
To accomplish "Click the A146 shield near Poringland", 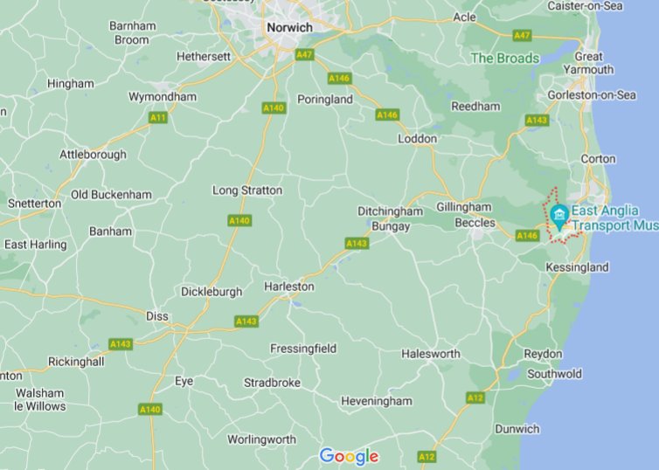I will pyautogui.click(x=340, y=78).
